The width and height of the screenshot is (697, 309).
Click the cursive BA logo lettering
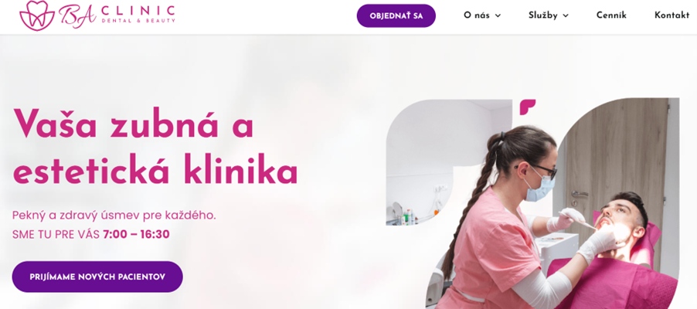point(77,16)
